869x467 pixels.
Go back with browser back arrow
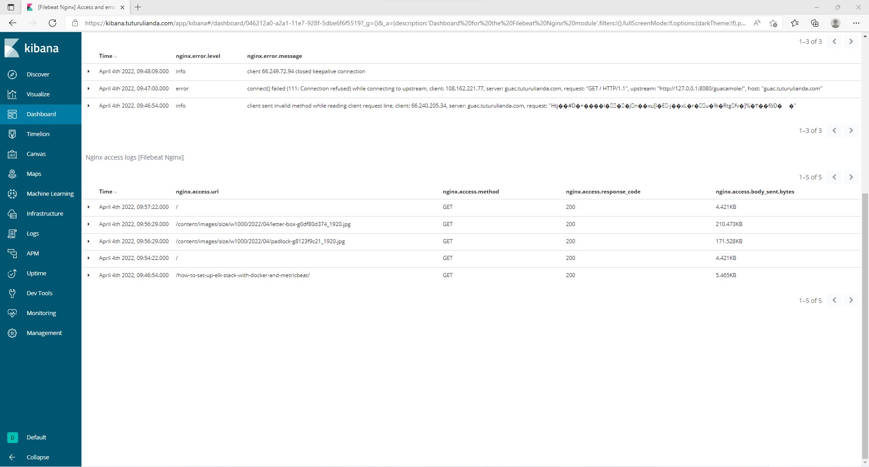pos(13,23)
